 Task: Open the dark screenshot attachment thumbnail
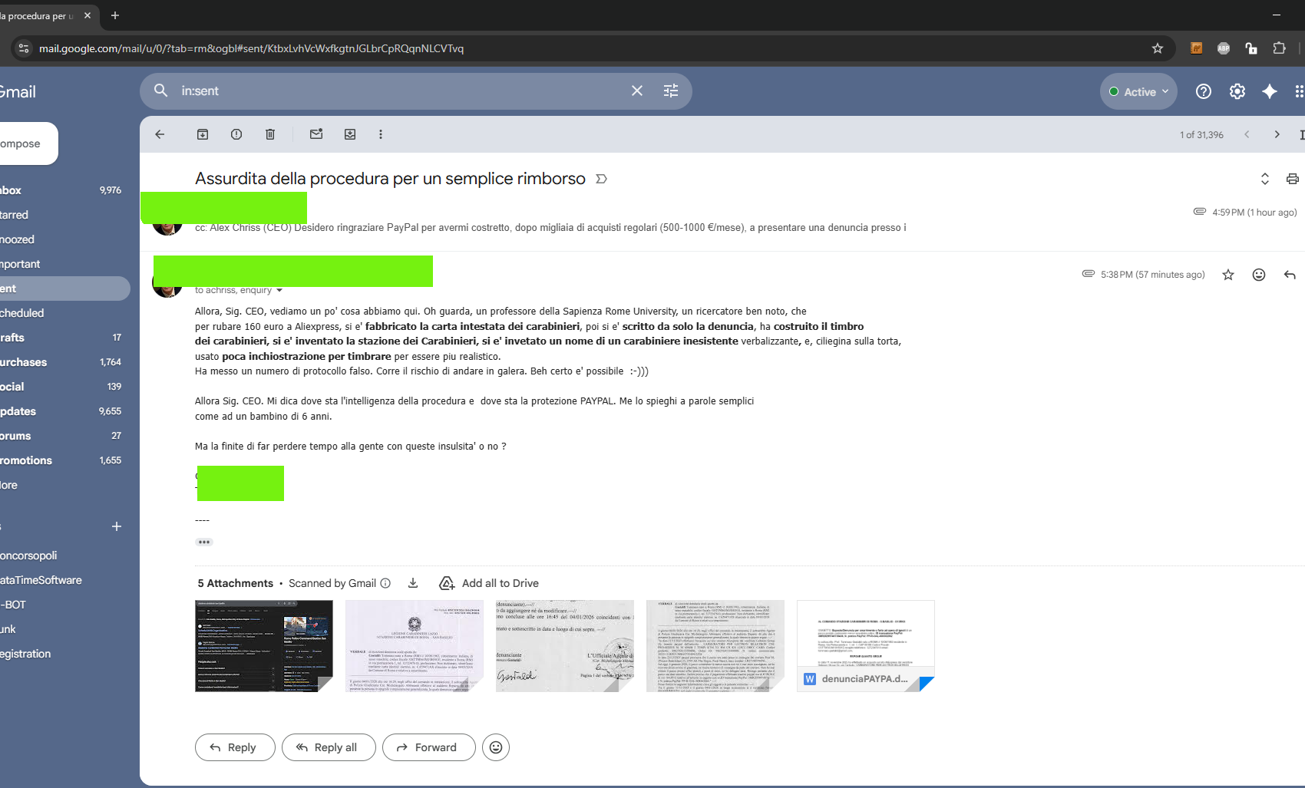click(x=264, y=646)
